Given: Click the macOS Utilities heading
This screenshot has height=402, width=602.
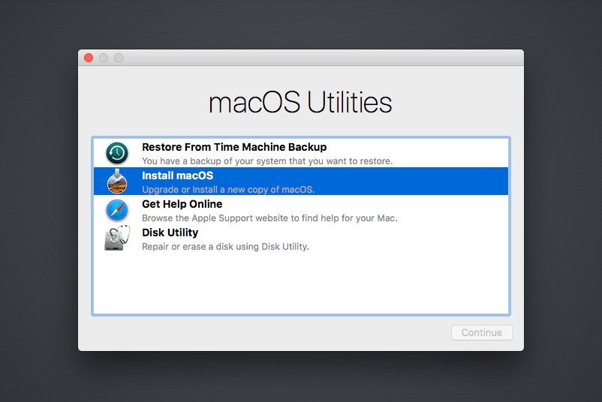Looking at the screenshot, I should [300, 103].
